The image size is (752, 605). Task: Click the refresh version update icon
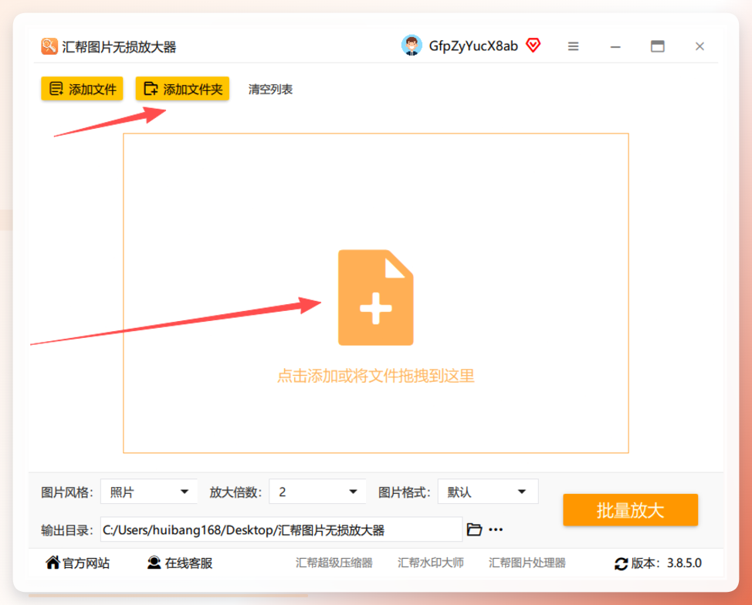coord(621,564)
